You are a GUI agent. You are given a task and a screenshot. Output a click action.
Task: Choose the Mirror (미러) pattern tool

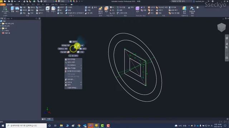[131, 7]
